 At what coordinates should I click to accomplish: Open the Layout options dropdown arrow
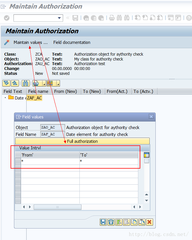(x=58, y=83)
